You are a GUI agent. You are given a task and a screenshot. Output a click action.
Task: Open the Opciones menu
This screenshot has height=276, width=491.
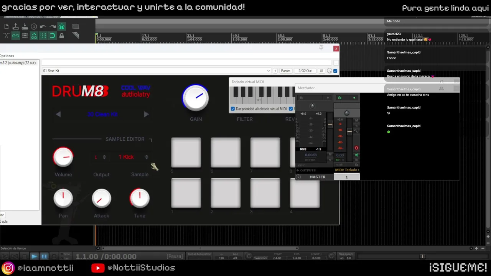7,56
